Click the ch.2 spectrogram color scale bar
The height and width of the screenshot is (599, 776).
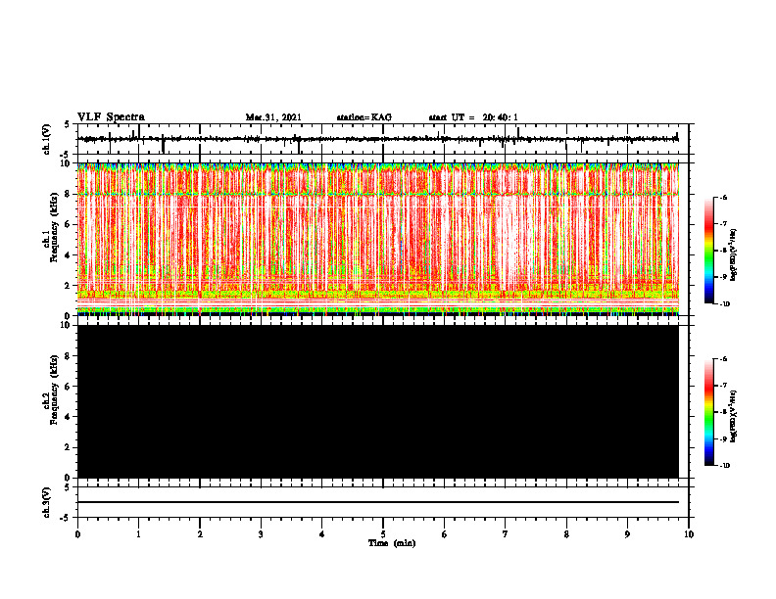click(709, 412)
